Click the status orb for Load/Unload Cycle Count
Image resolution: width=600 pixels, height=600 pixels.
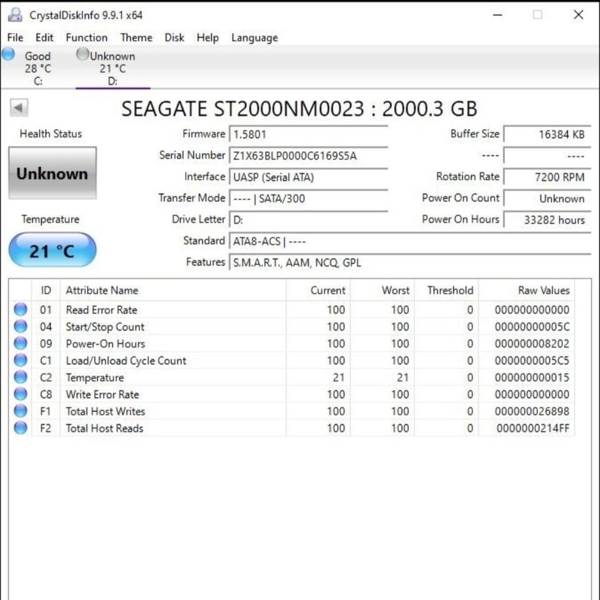coord(21,360)
